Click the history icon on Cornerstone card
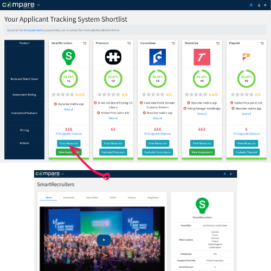This screenshot has width=271, height=271. tap(173, 43)
